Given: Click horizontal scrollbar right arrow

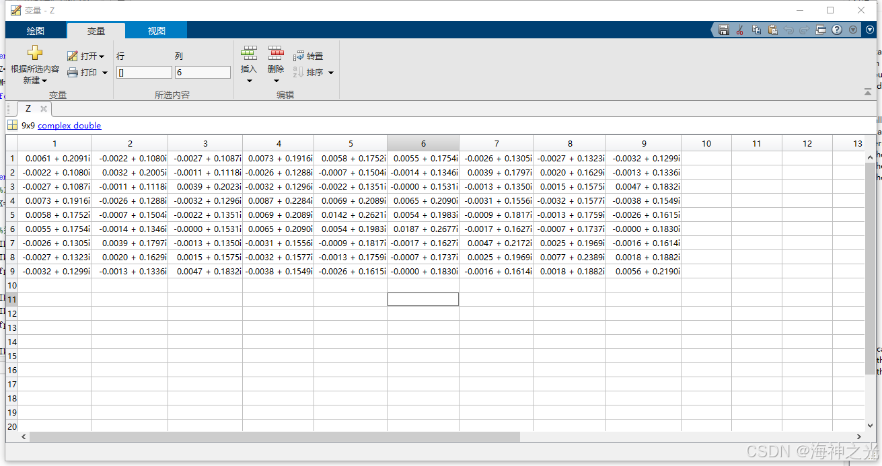Looking at the screenshot, I should pyautogui.click(x=859, y=437).
